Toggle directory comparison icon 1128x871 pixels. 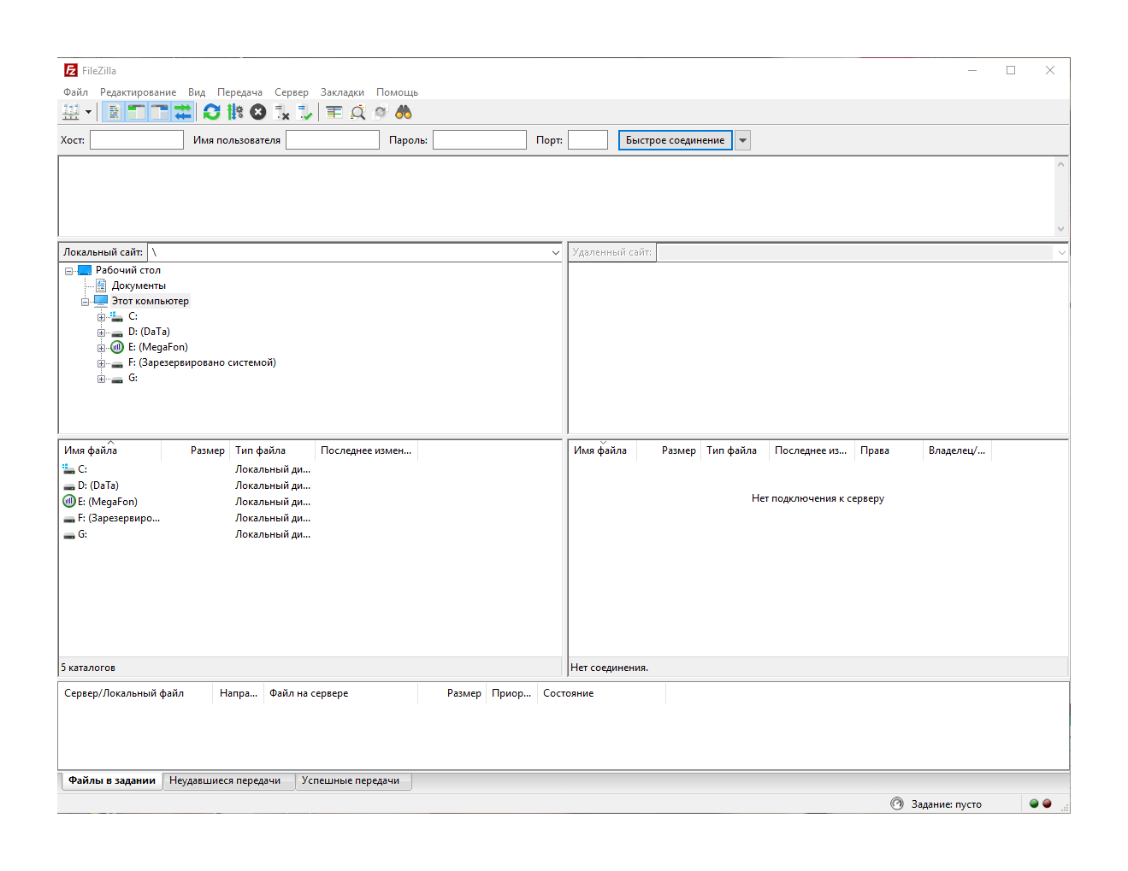coord(357,112)
